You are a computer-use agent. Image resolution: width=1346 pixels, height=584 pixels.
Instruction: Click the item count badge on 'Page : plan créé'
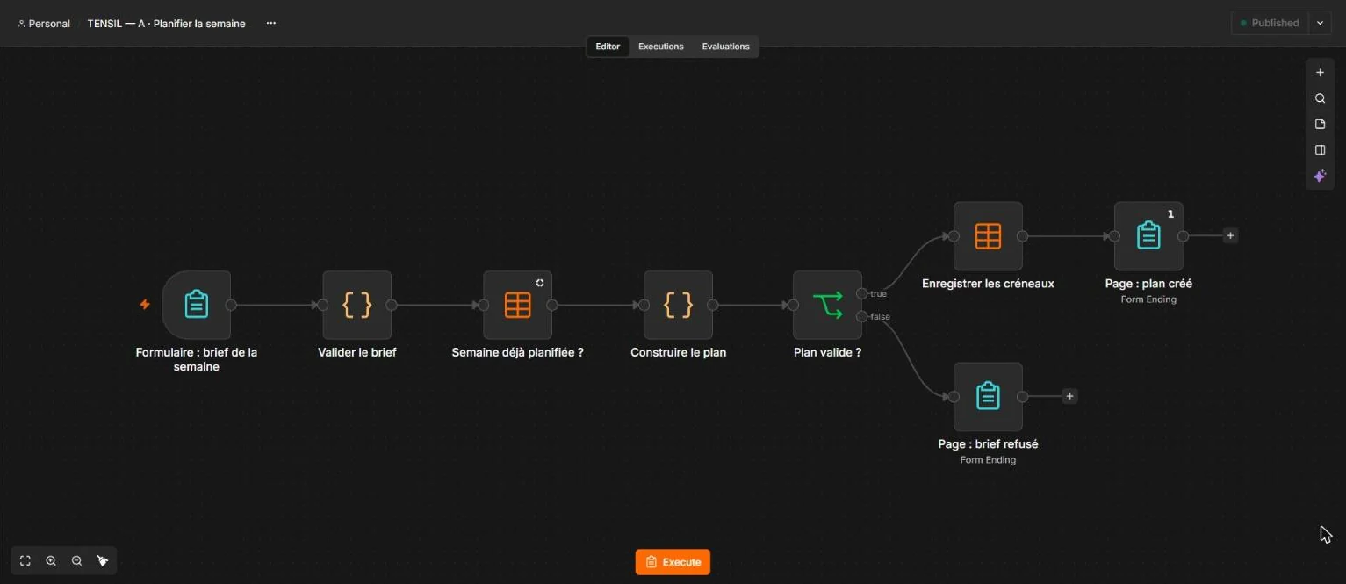pos(1170,214)
